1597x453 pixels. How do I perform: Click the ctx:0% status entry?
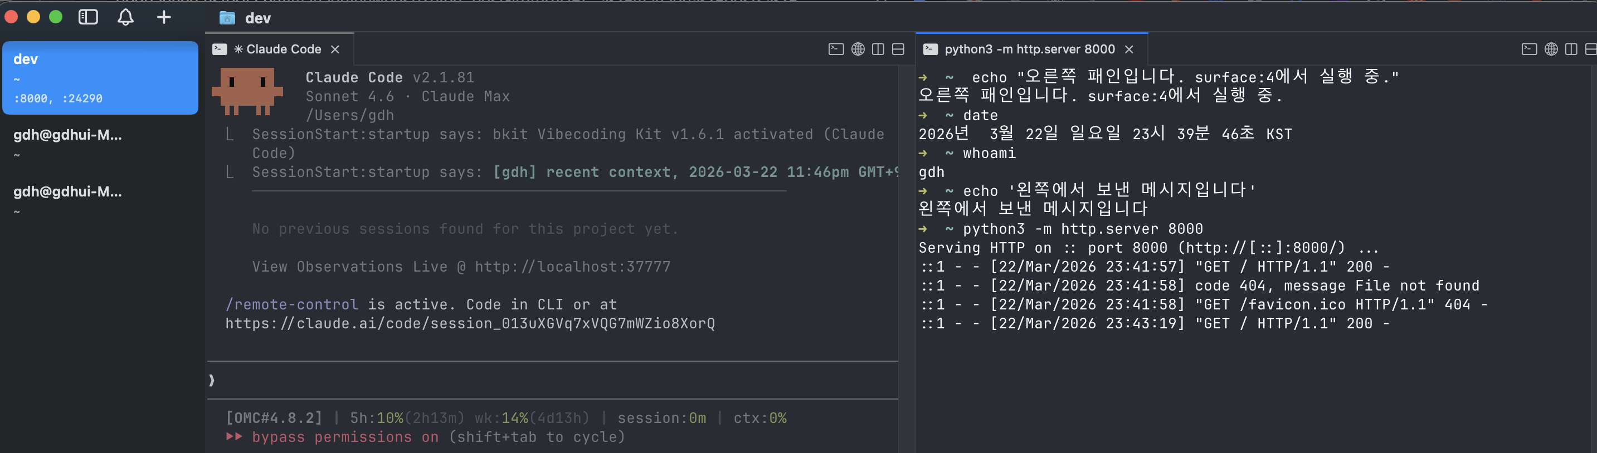[x=760, y=418]
